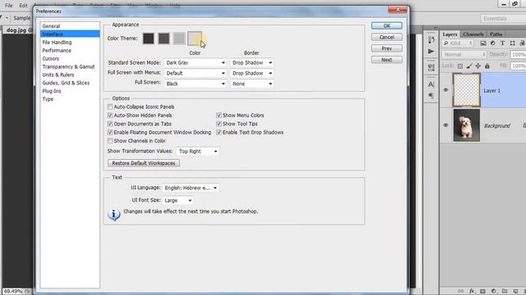Disable Enable Text Drop Shadows checkbox

[x=219, y=133]
